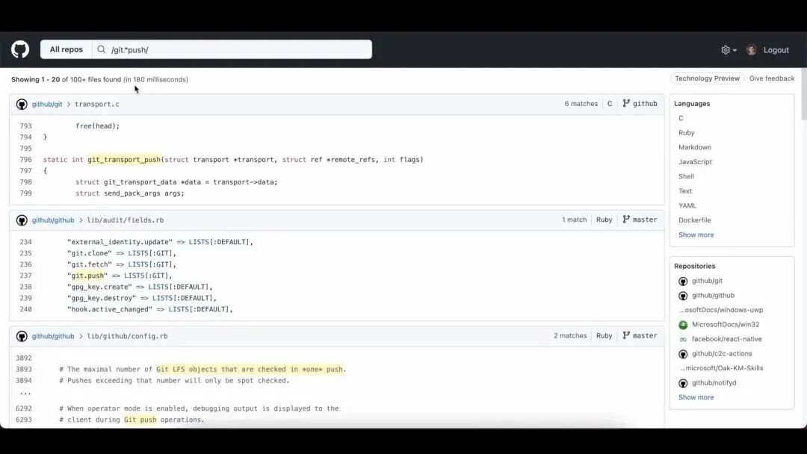Click the github/notifyd repo icon
Screen dimensions: 807x454
(x=683, y=383)
